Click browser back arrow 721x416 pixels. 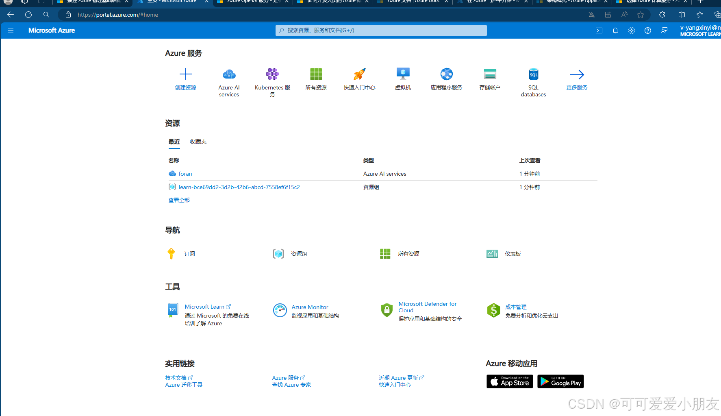[x=11, y=15]
